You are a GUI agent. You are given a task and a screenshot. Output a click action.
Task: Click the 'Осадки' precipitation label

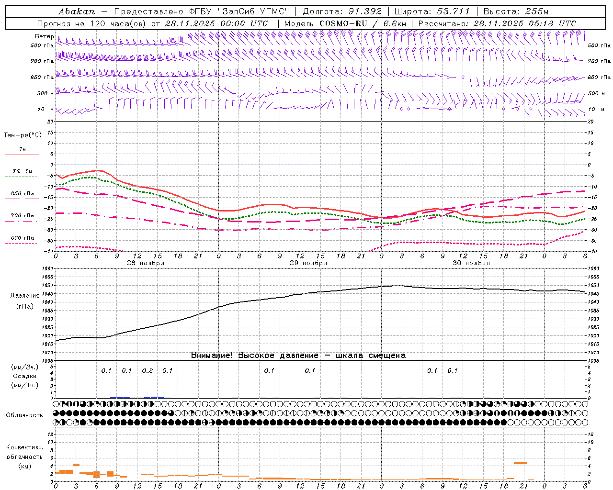click(x=25, y=376)
